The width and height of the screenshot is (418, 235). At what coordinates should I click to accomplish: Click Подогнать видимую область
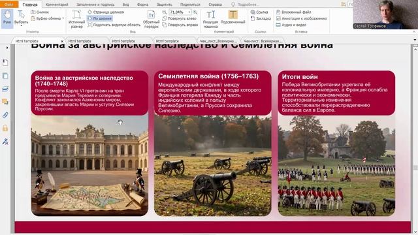(x=114, y=25)
